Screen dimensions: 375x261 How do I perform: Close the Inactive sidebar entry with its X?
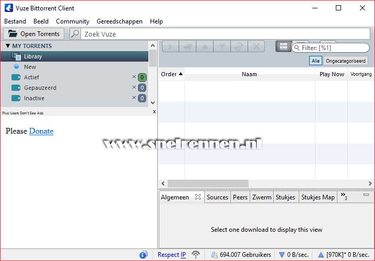134,98
